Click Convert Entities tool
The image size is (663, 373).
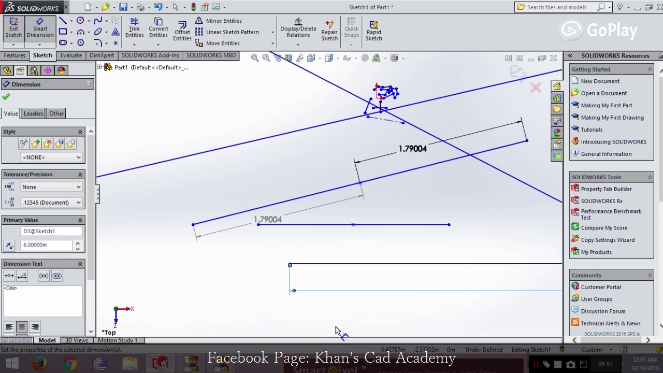(x=158, y=28)
